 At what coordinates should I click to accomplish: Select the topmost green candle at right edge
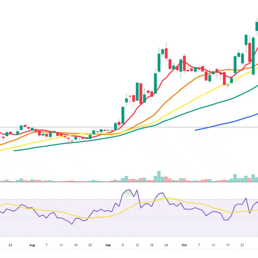click(x=256, y=26)
